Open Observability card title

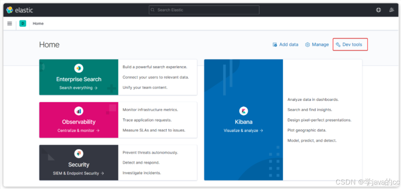click(79, 122)
